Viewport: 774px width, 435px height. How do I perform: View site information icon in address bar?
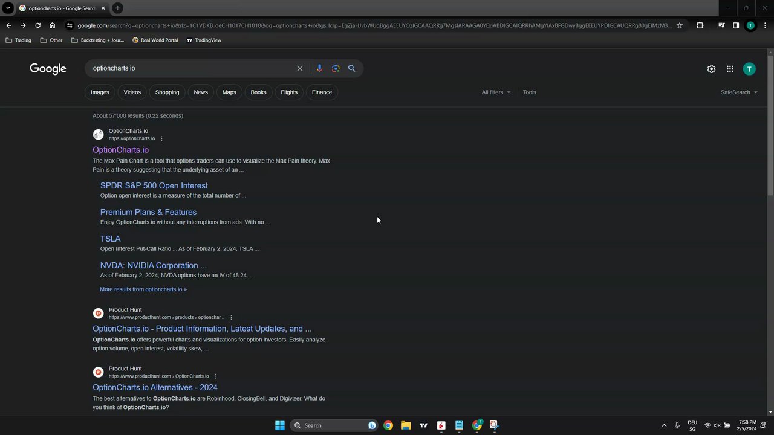(x=70, y=25)
